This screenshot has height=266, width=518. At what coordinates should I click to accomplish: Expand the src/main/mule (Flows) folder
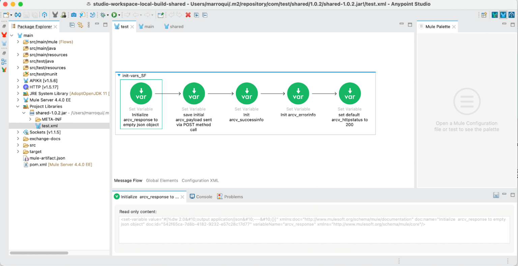(x=18, y=42)
